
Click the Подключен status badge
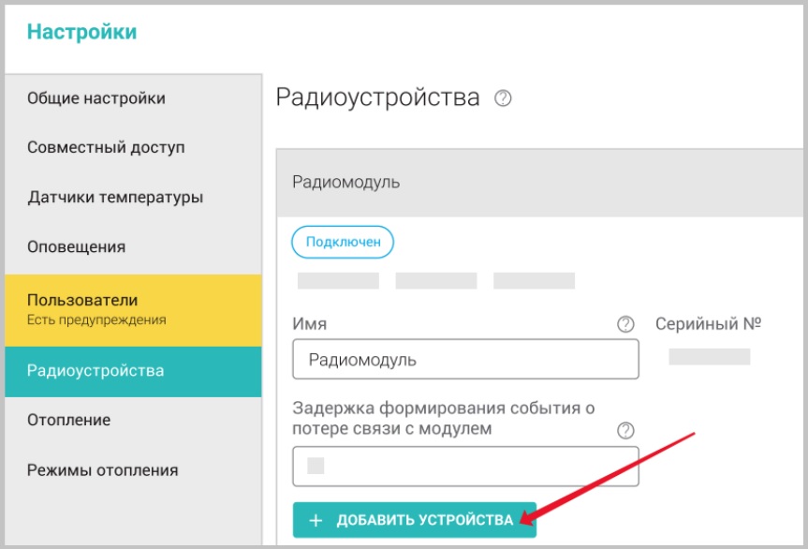(343, 242)
